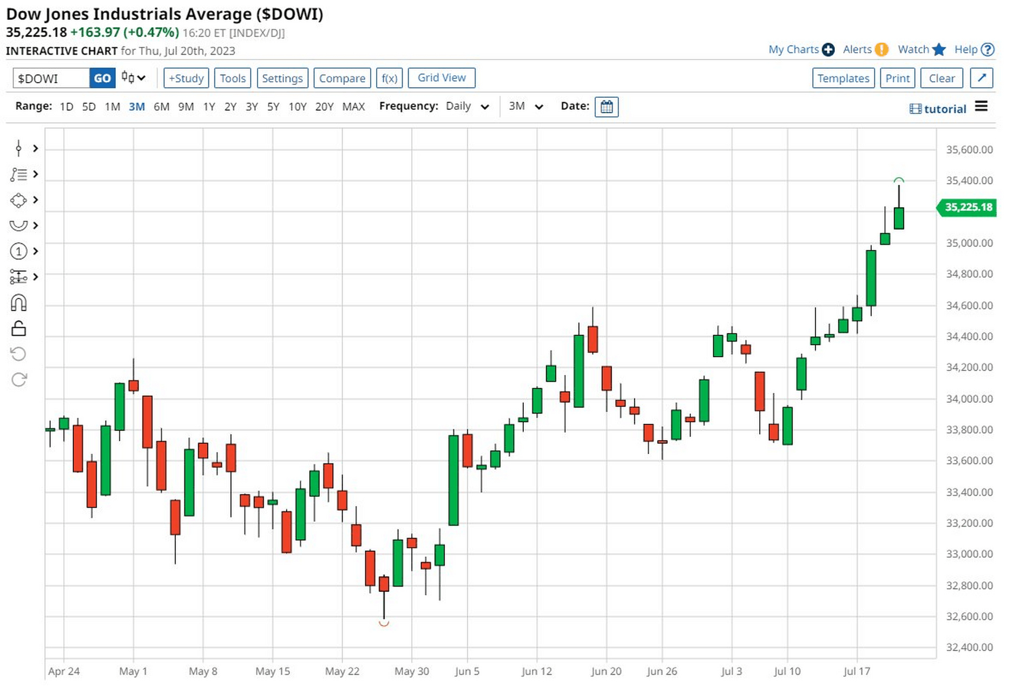Select the 10Y range
Viewport: 1013px width, 692px height.
click(x=297, y=107)
